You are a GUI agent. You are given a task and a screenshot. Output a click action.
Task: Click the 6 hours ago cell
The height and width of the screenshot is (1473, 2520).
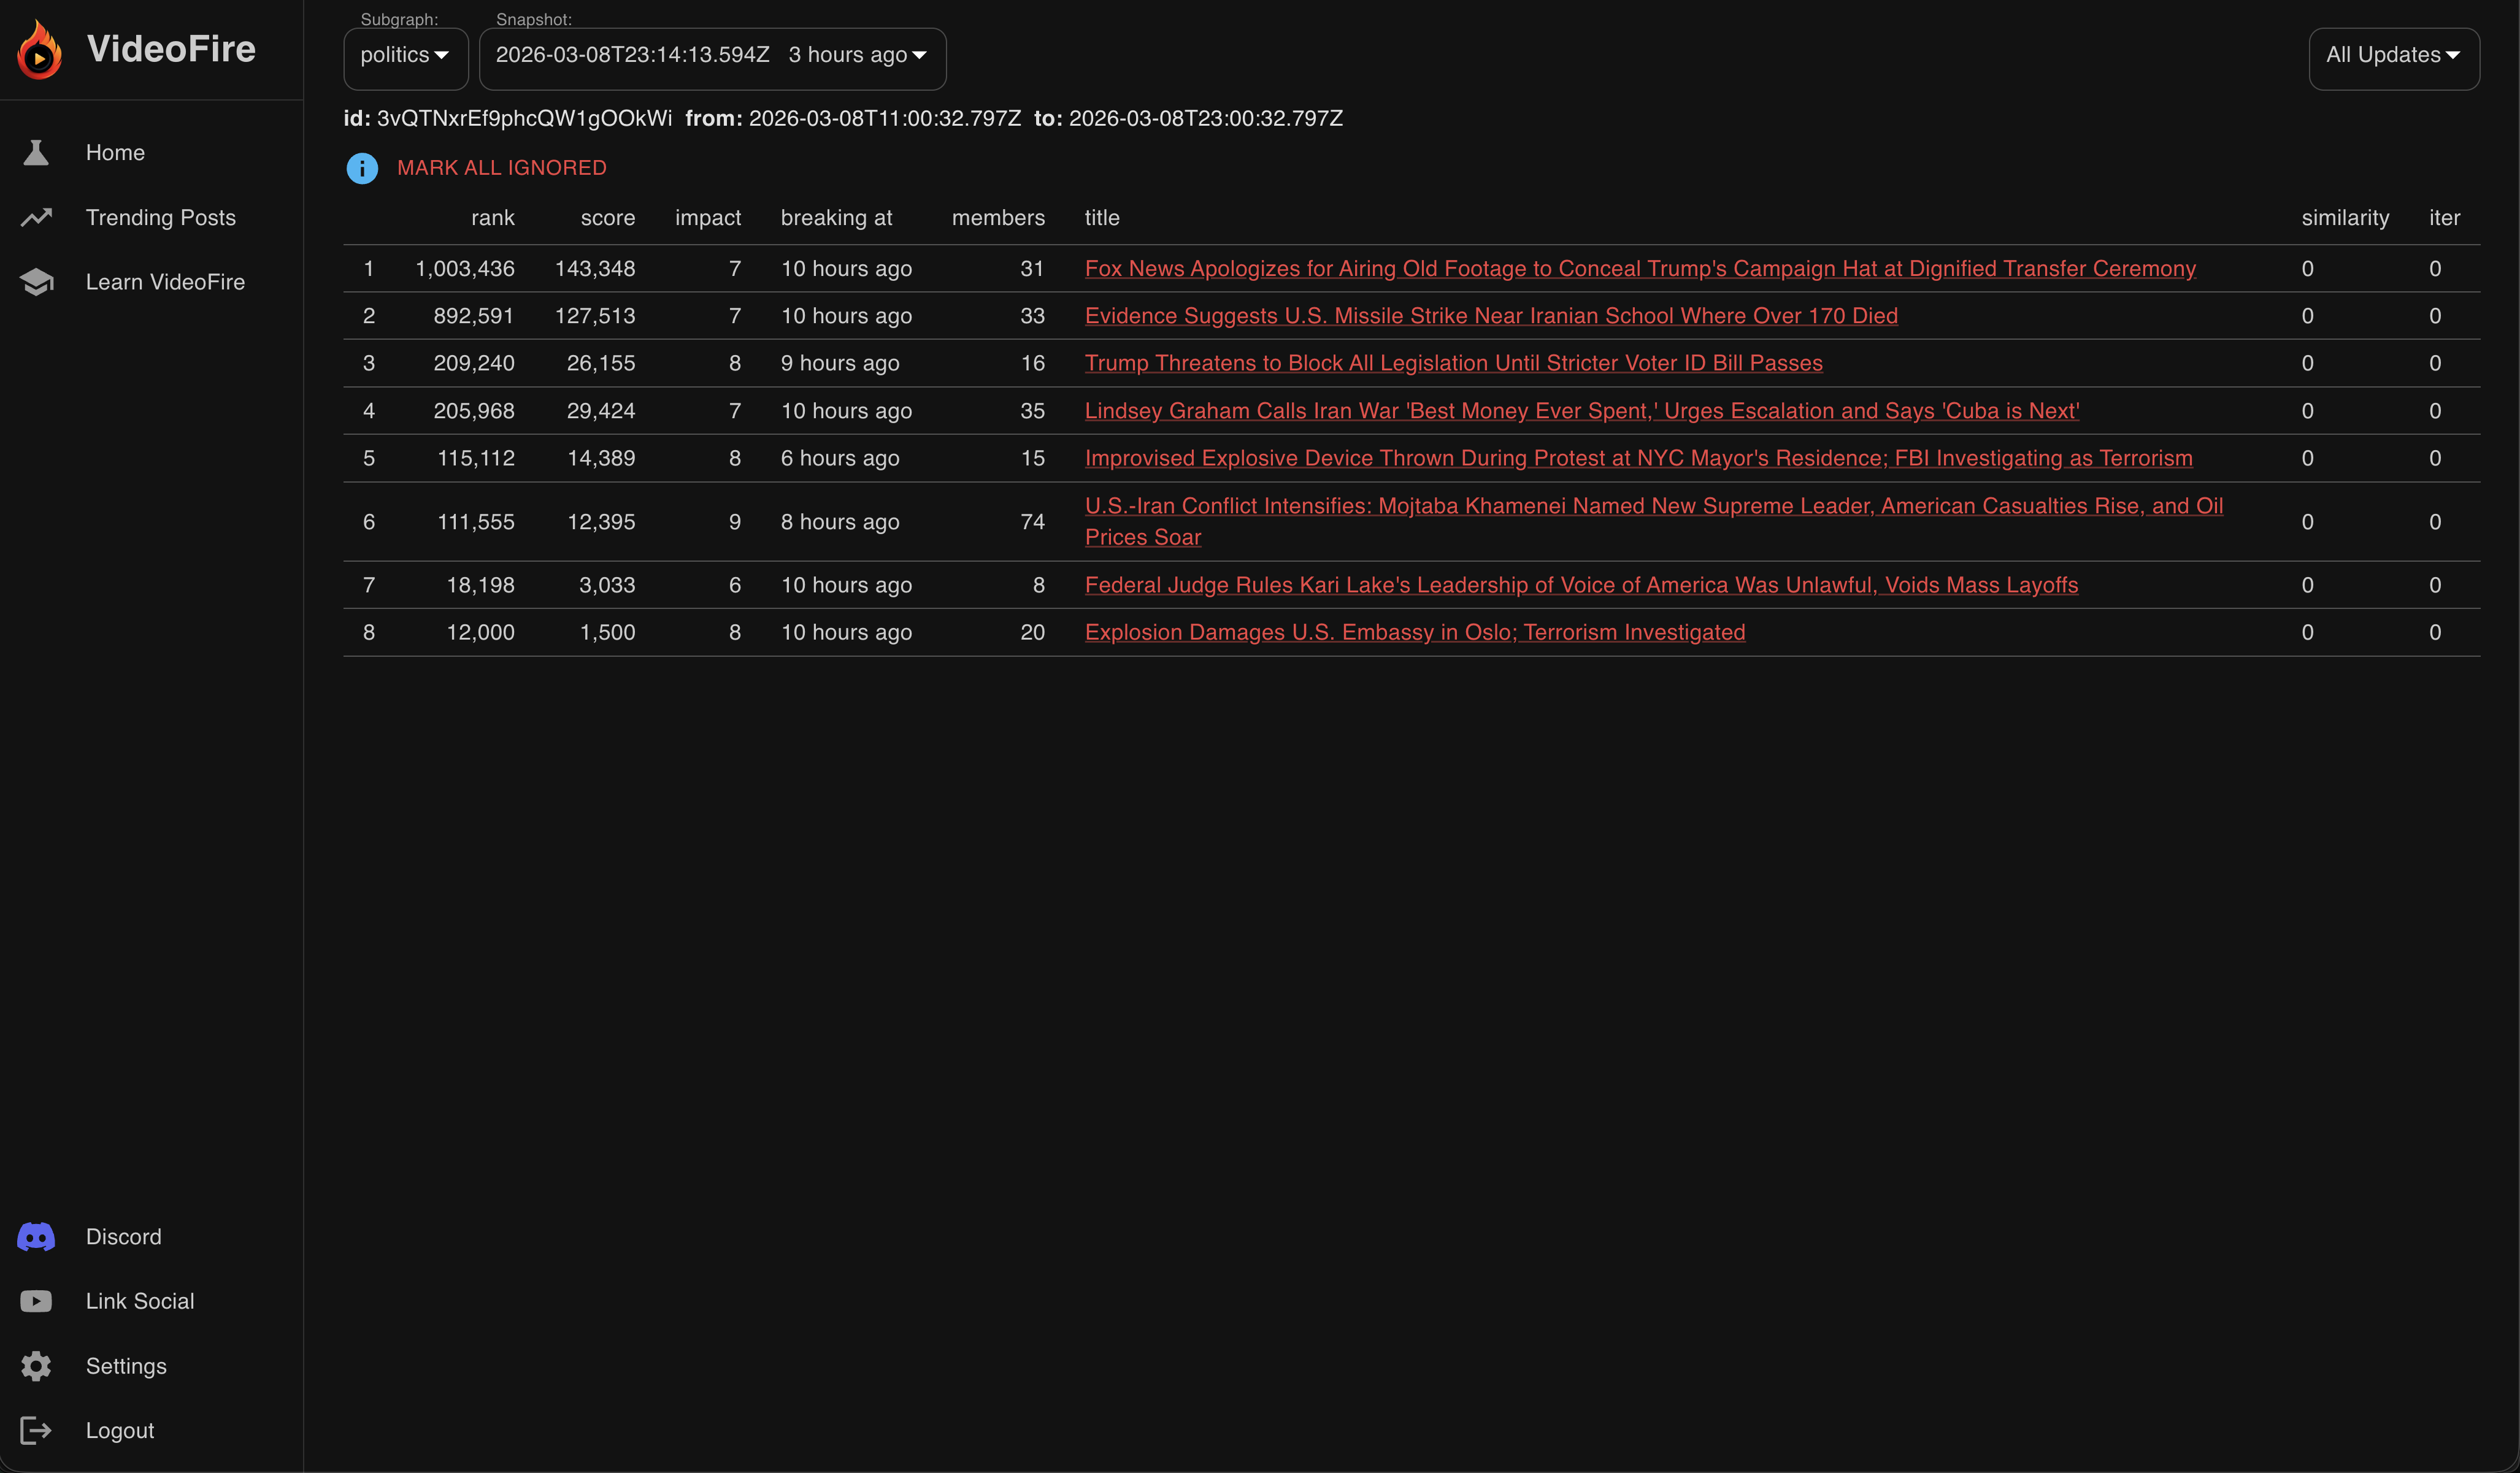coord(840,458)
